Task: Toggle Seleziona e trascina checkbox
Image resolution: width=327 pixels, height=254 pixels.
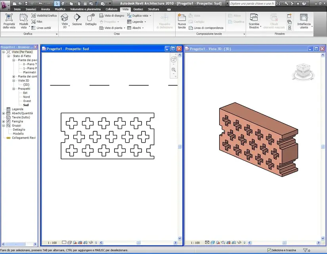Action: [269, 250]
